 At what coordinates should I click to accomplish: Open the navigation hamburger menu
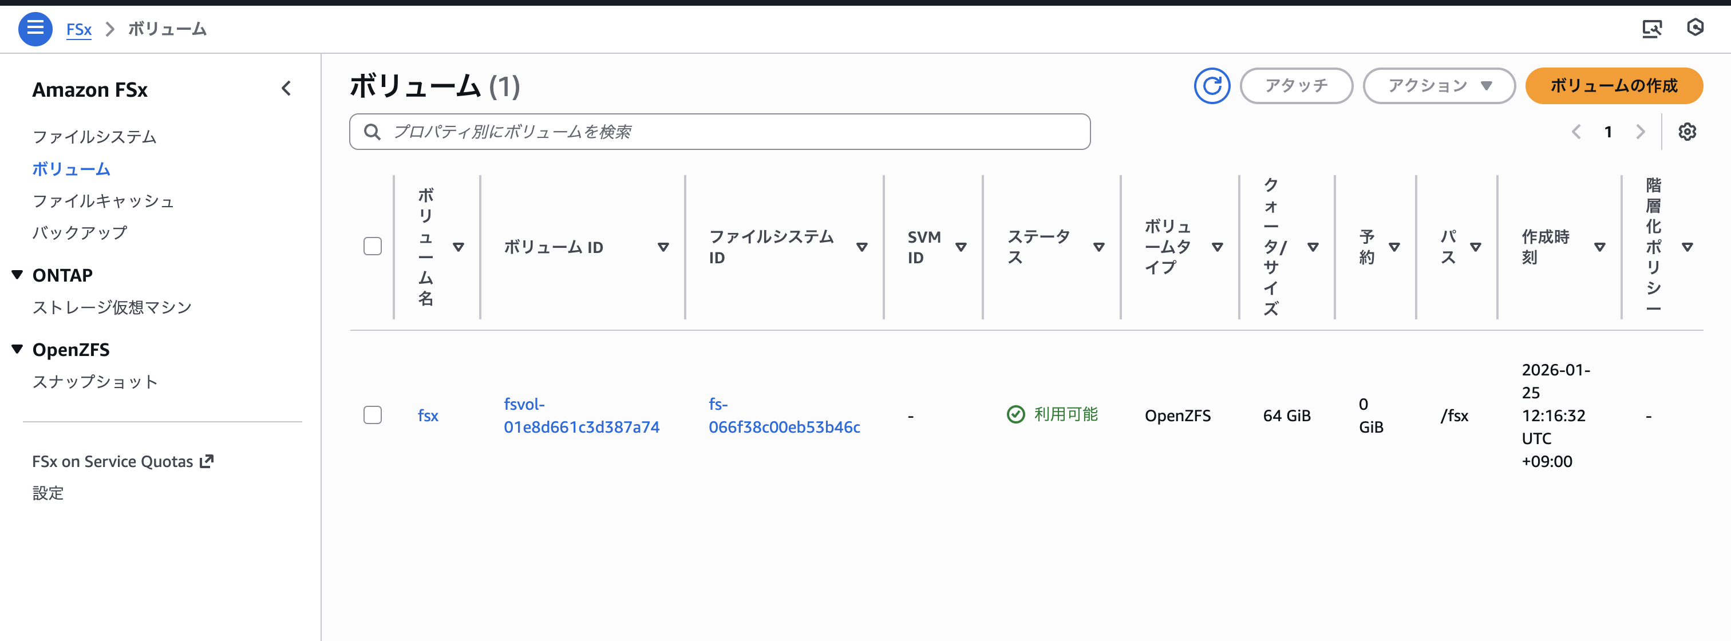coord(35,29)
